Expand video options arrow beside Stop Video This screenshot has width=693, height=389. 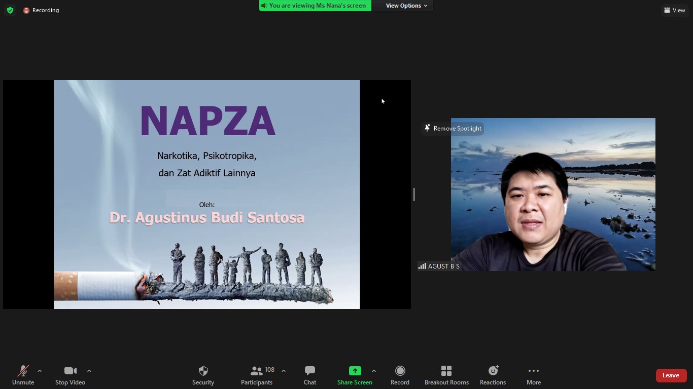tap(89, 371)
